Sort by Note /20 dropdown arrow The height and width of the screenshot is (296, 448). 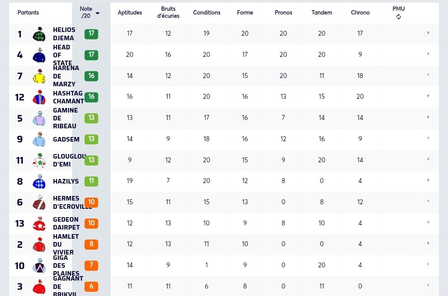[97, 13]
